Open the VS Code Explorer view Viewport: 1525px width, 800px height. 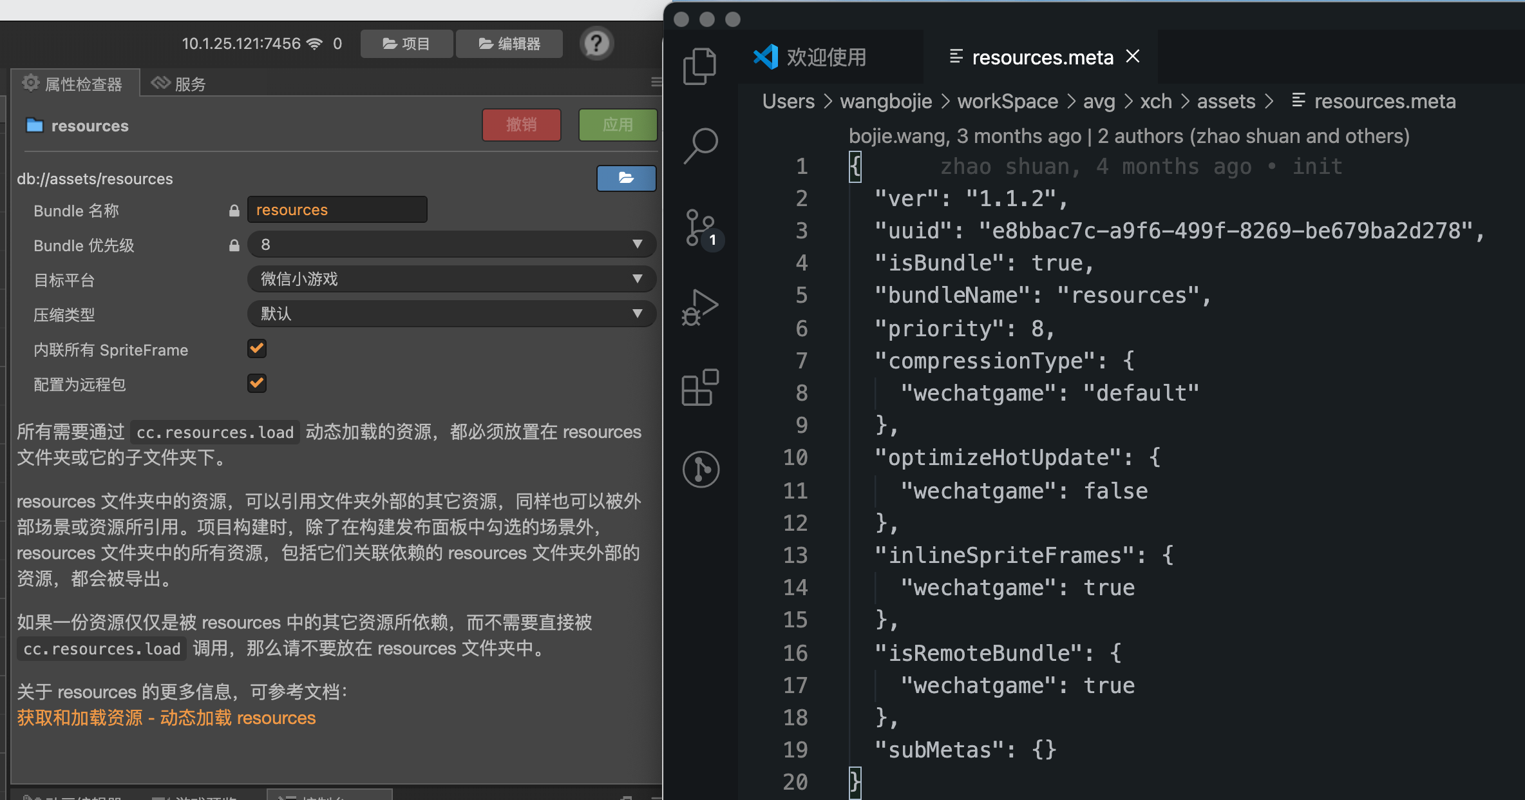point(699,66)
